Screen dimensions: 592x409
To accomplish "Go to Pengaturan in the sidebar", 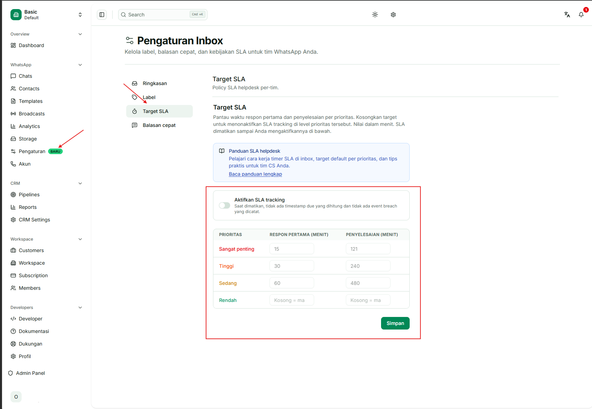I will [x=32, y=151].
